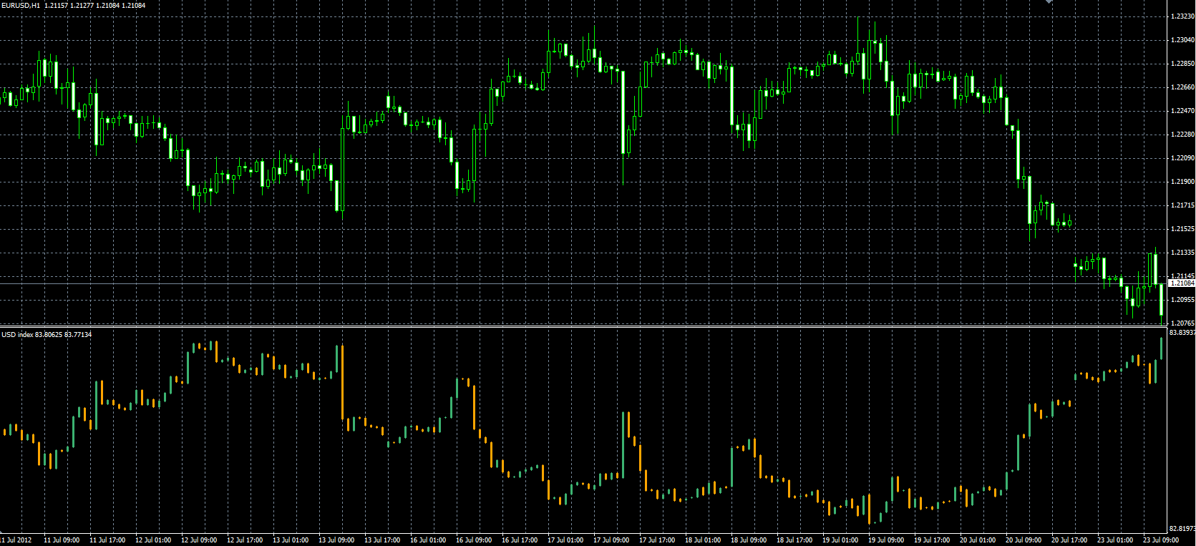Click the 12 Jul 17:00 time label
The height and width of the screenshot is (546, 1196).
pos(245,540)
